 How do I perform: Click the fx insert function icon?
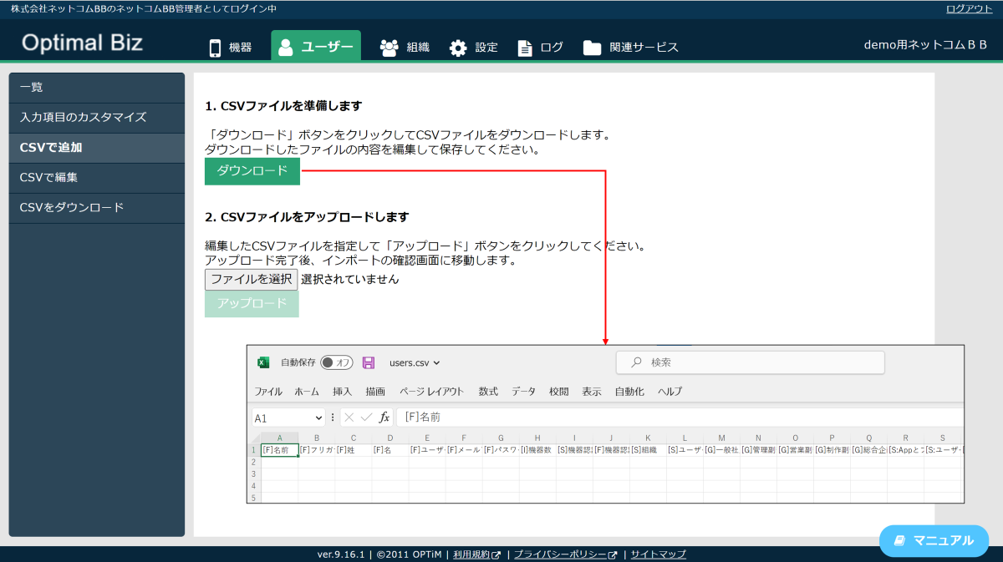(384, 417)
